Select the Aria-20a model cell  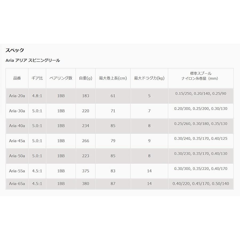point(17,96)
